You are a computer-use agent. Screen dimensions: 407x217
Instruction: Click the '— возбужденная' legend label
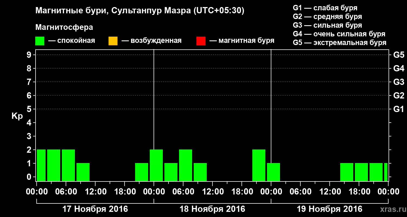(151, 41)
